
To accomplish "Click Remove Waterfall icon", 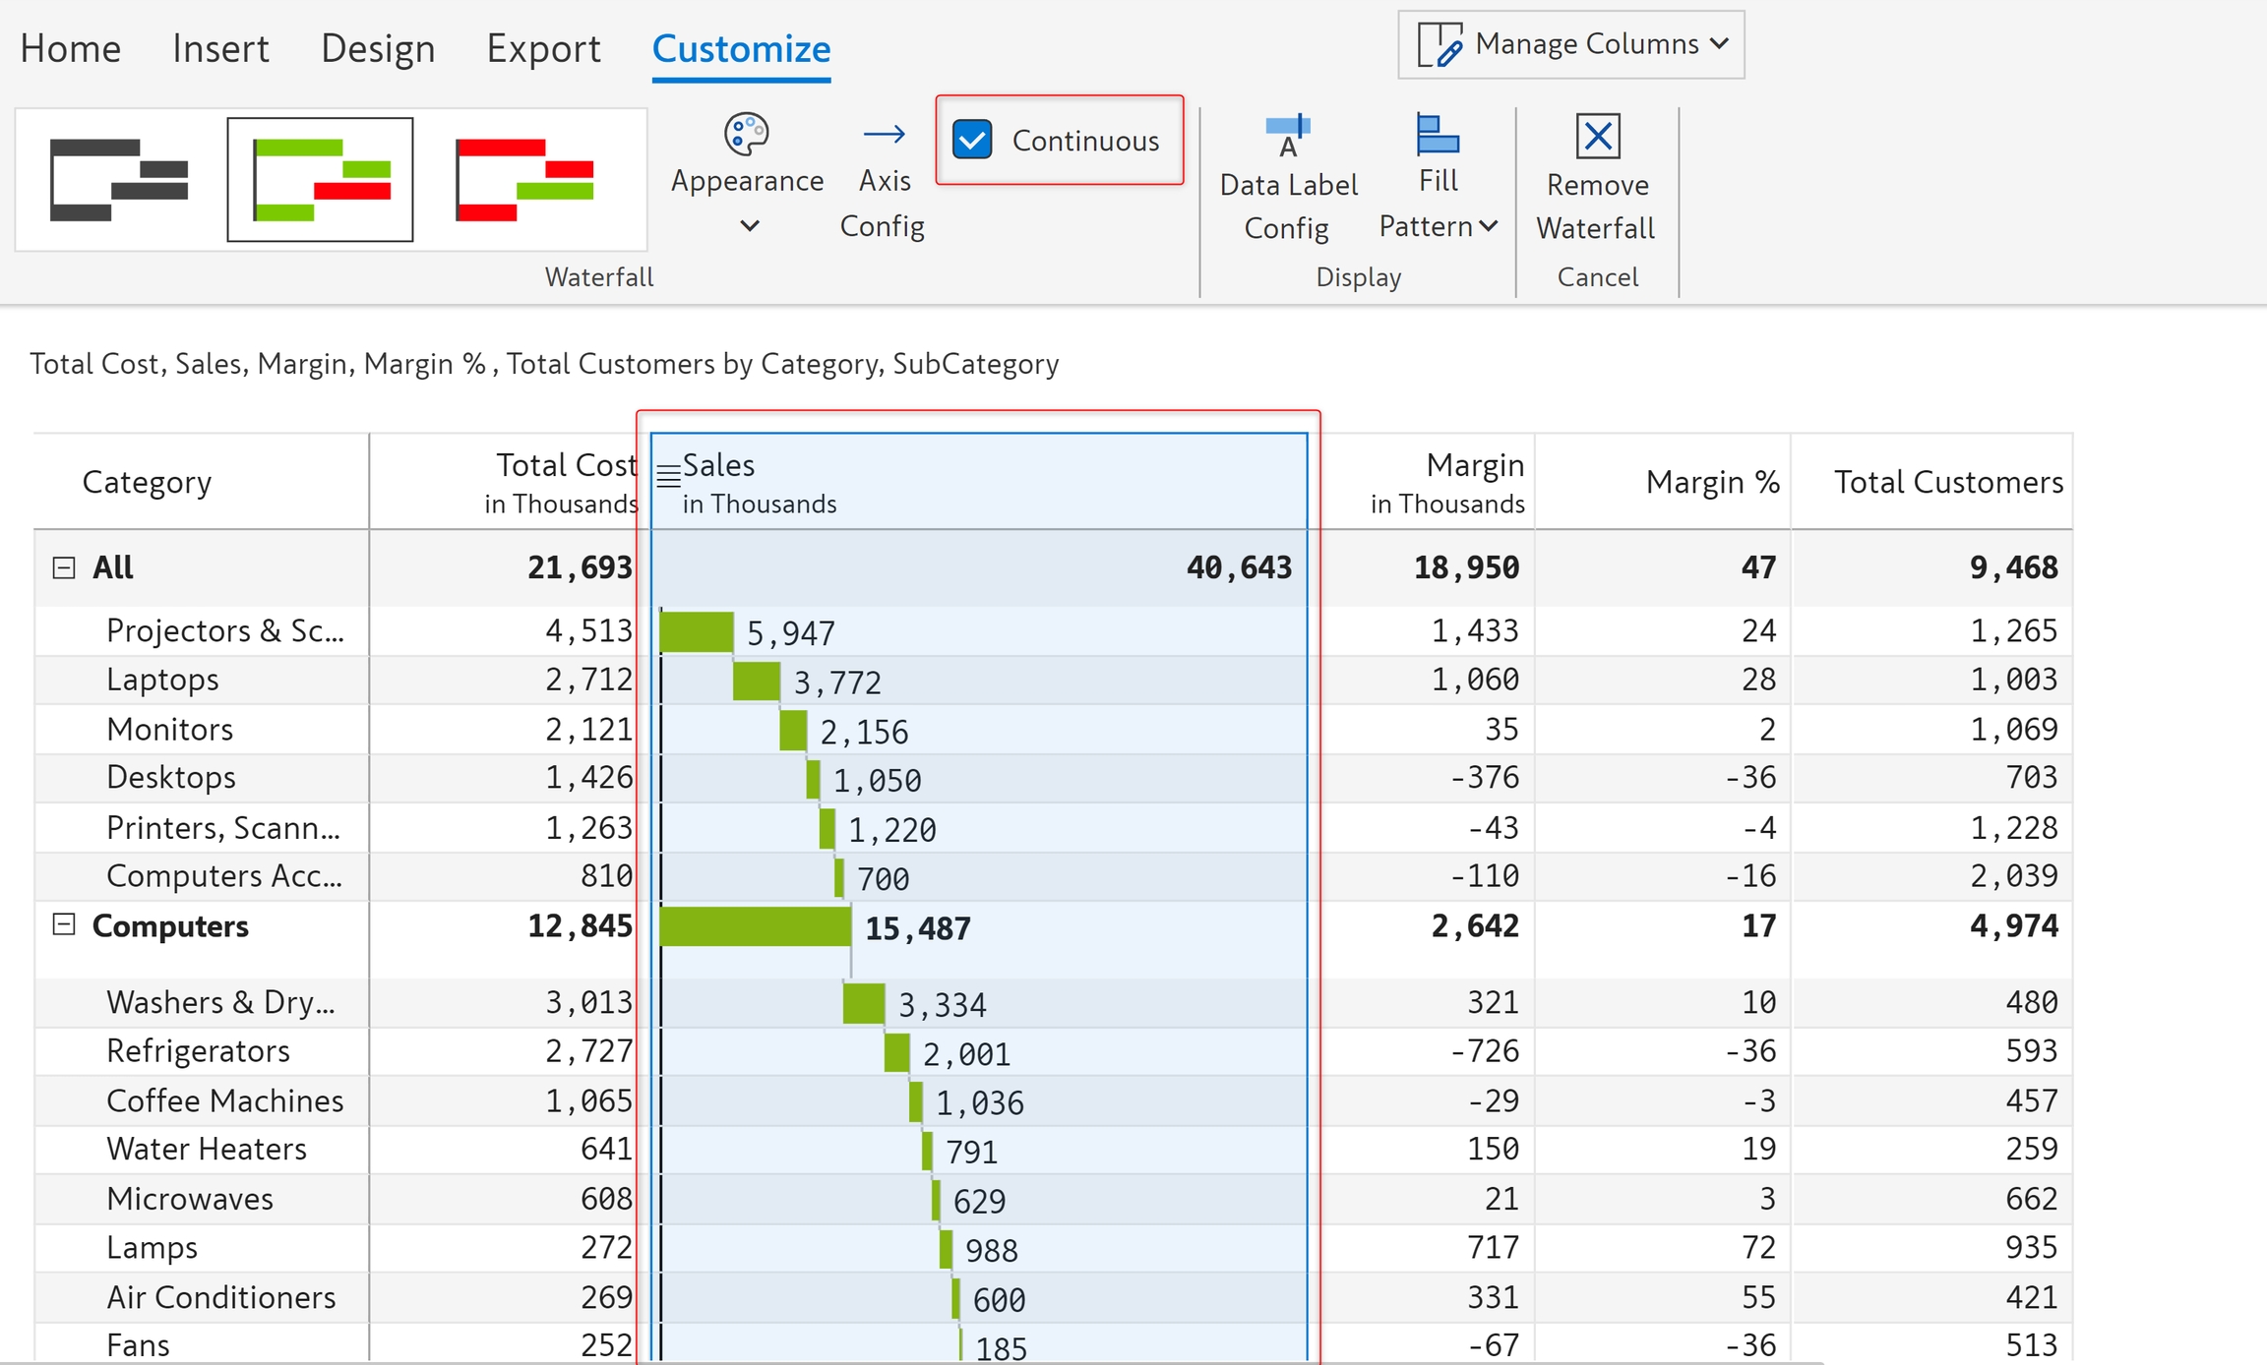I will tap(1597, 136).
